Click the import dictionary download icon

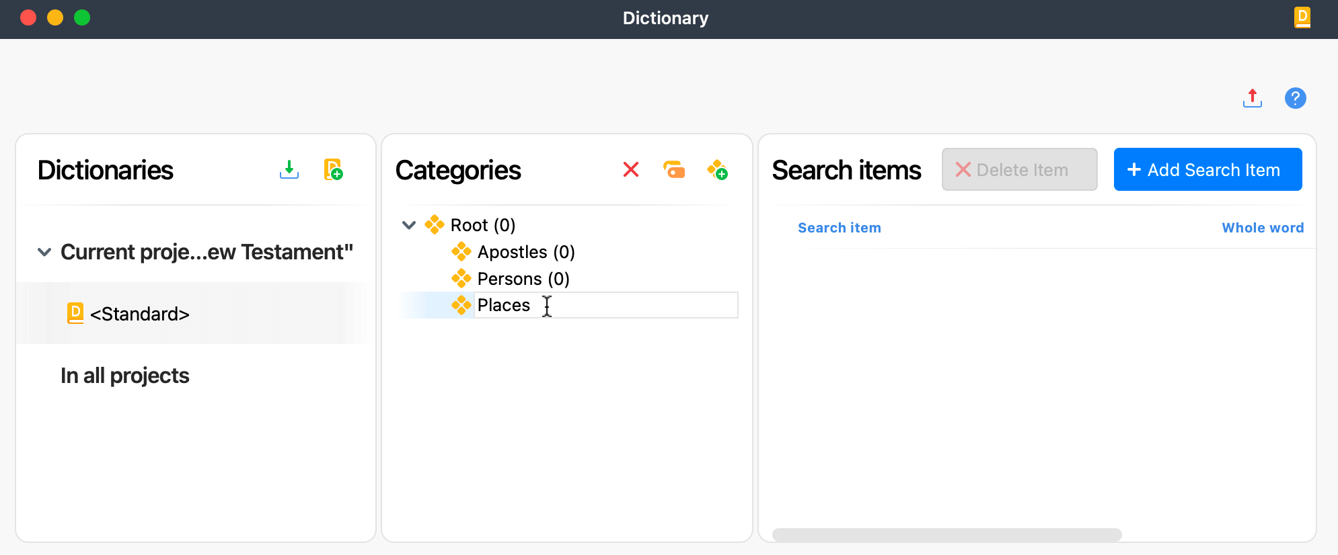click(289, 169)
